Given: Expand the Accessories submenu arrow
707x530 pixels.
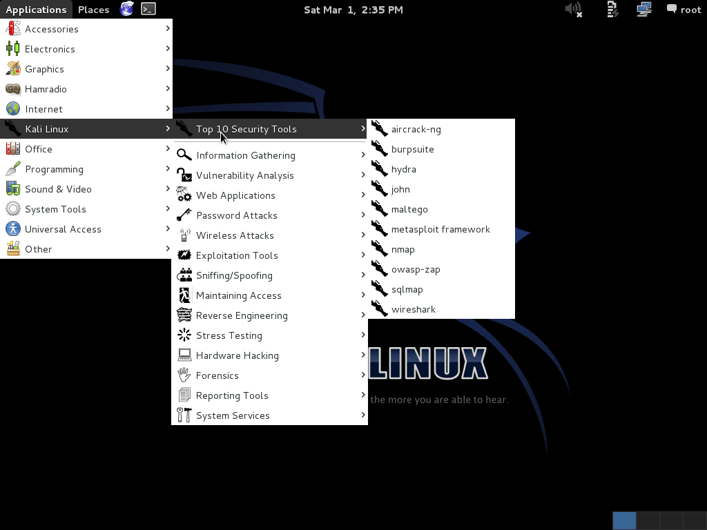Looking at the screenshot, I should click(x=167, y=28).
